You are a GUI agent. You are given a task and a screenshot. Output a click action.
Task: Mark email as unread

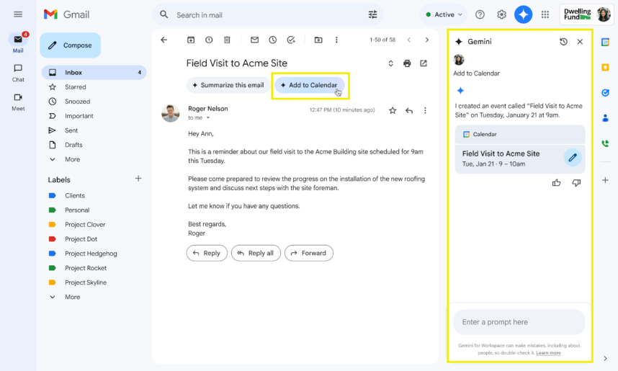254,40
